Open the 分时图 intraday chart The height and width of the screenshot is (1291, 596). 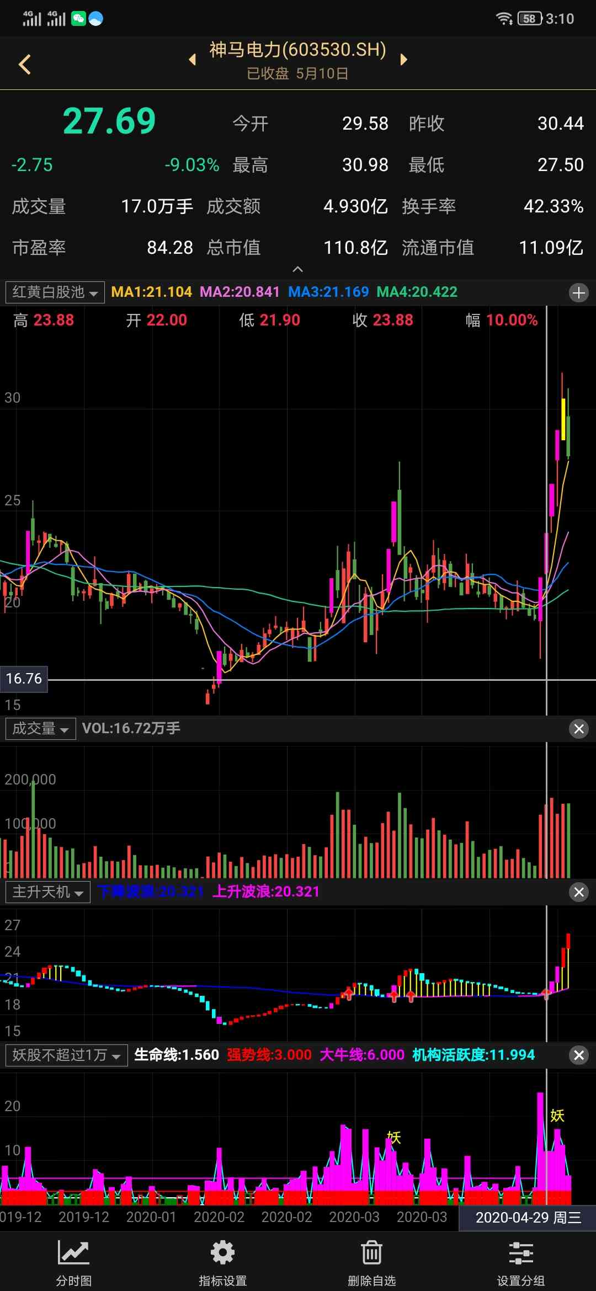[x=73, y=1262]
